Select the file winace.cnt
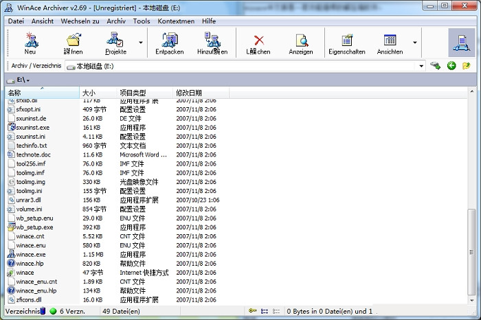Viewport: 481px width, 320px height. pyautogui.click(x=30, y=236)
